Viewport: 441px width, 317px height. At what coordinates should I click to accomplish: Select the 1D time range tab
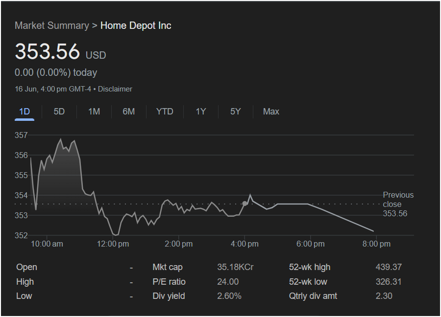(24, 112)
